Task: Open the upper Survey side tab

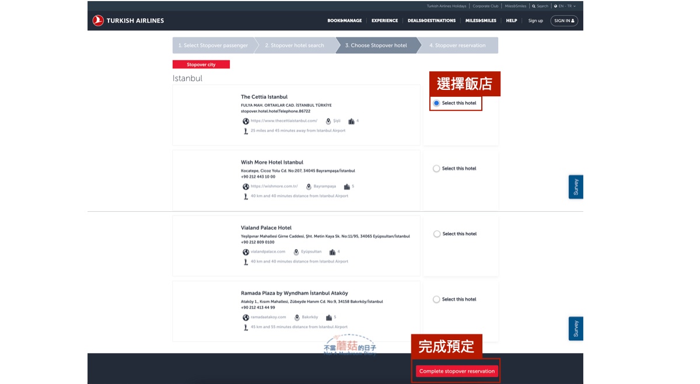Action: tap(576, 187)
